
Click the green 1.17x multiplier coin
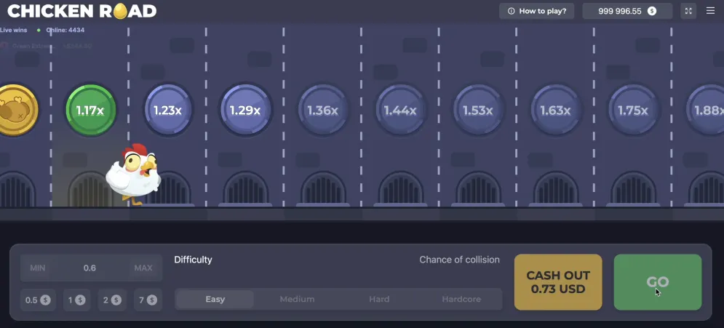[x=90, y=111]
